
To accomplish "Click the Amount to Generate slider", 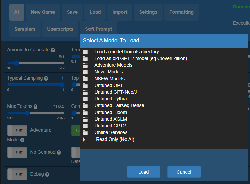I will coord(36,63).
